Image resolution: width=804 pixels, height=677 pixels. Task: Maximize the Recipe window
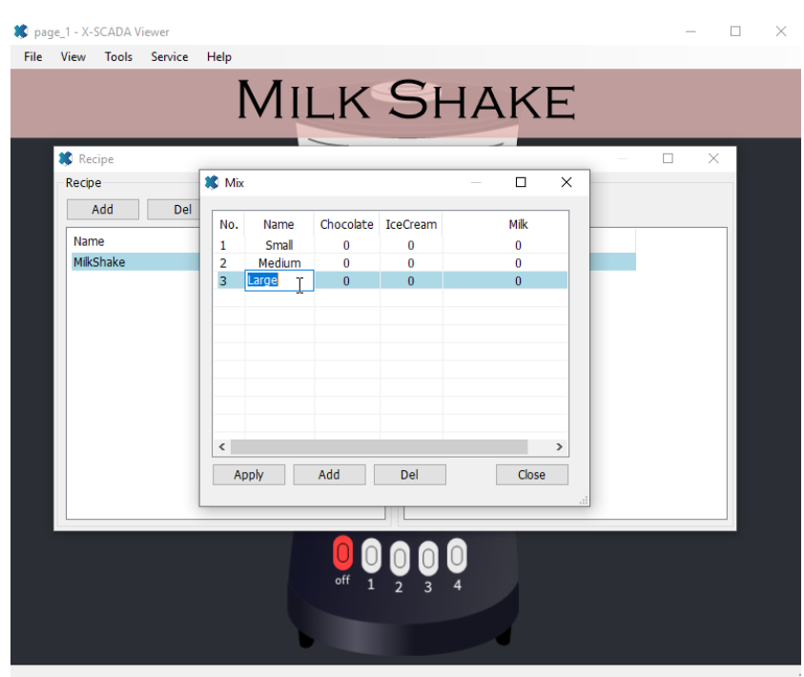(x=668, y=158)
